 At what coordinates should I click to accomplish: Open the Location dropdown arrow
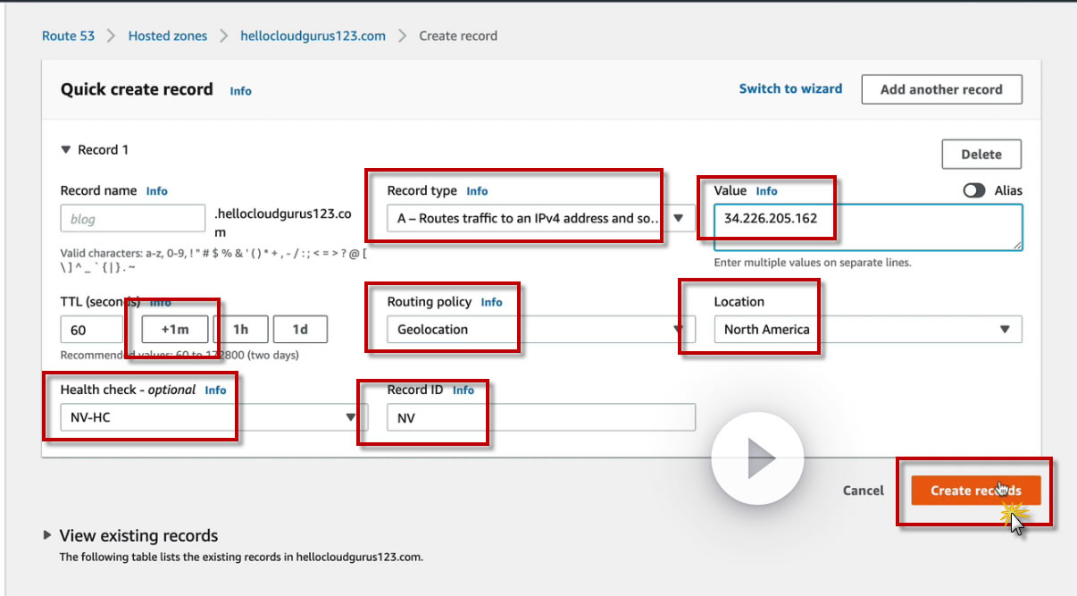(1006, 330)
